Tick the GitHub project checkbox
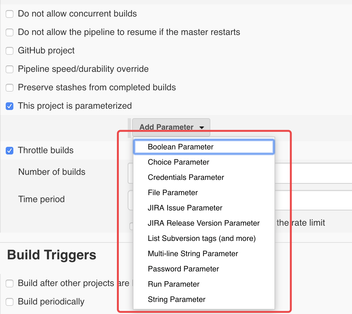The width and height of the screenshot is (352, 314). pos(10,51)
